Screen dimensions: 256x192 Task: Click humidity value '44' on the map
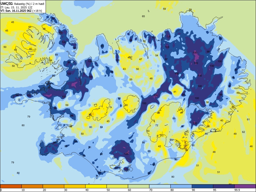tap(51, 60)
